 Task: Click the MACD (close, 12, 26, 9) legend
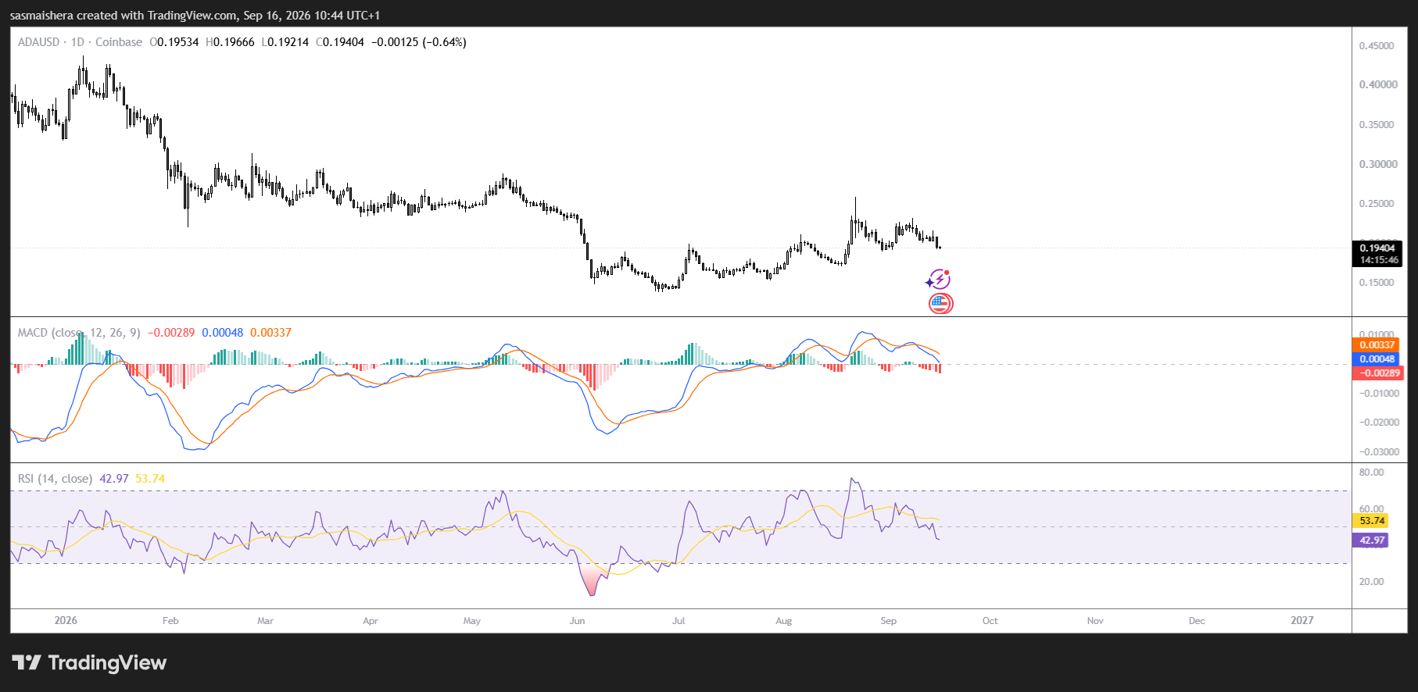(79, 333)
